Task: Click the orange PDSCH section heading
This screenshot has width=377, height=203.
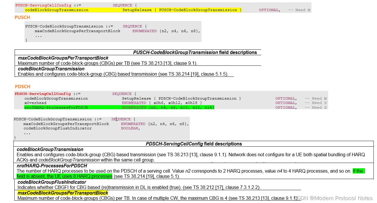Action: click(23, 86)
